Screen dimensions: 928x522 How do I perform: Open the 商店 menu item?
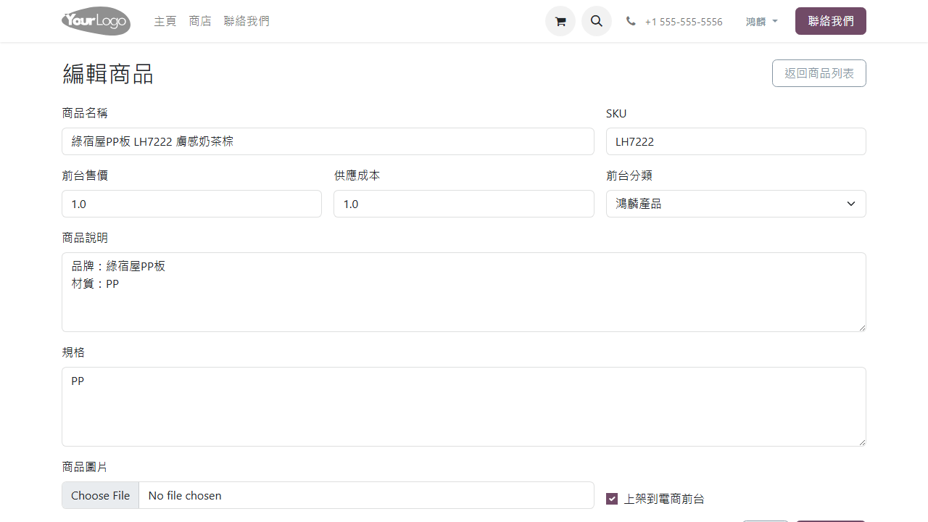[200, 22]
